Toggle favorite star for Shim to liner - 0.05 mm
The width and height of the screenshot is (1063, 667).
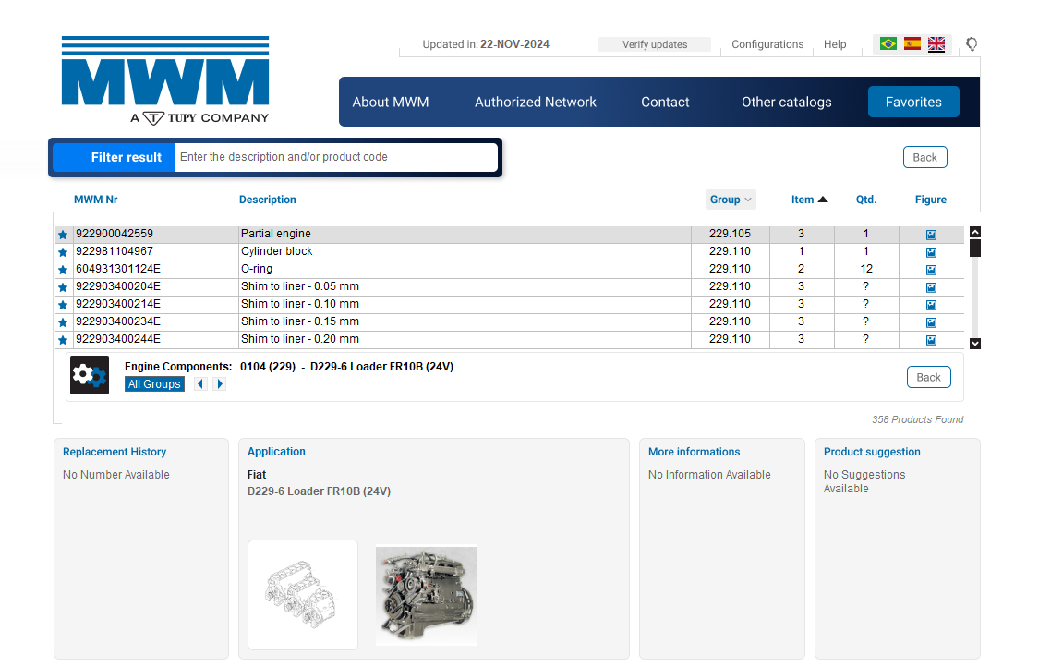[x=62, y=286]
